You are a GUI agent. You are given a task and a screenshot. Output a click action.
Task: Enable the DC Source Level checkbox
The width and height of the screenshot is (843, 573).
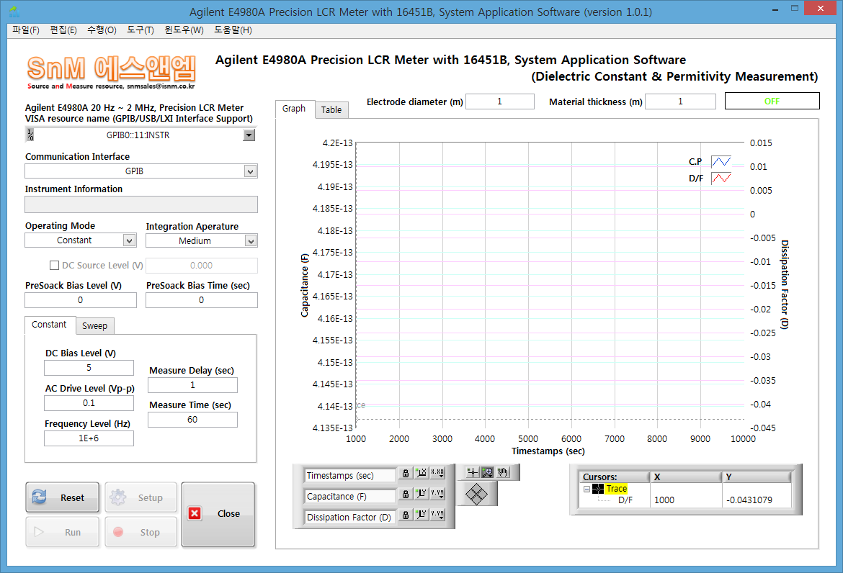pyautogui.click(x=54, y=266)
